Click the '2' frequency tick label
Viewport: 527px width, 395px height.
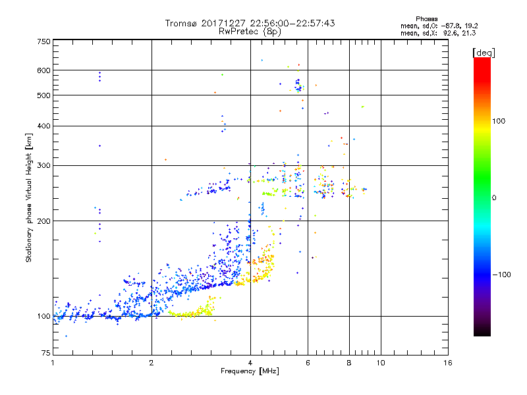pyautogui.click(x=152, y=363)
